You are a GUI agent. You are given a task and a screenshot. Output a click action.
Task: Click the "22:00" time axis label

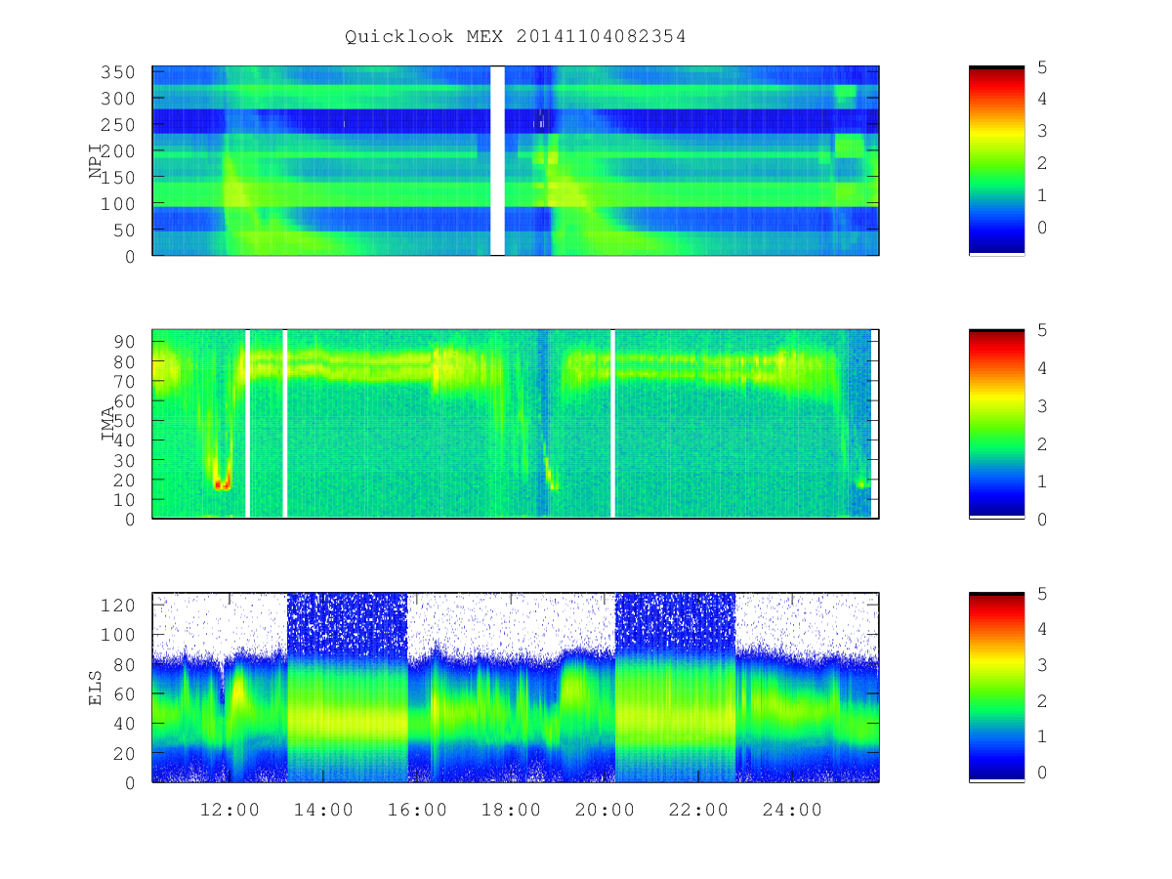pos(699,810)
